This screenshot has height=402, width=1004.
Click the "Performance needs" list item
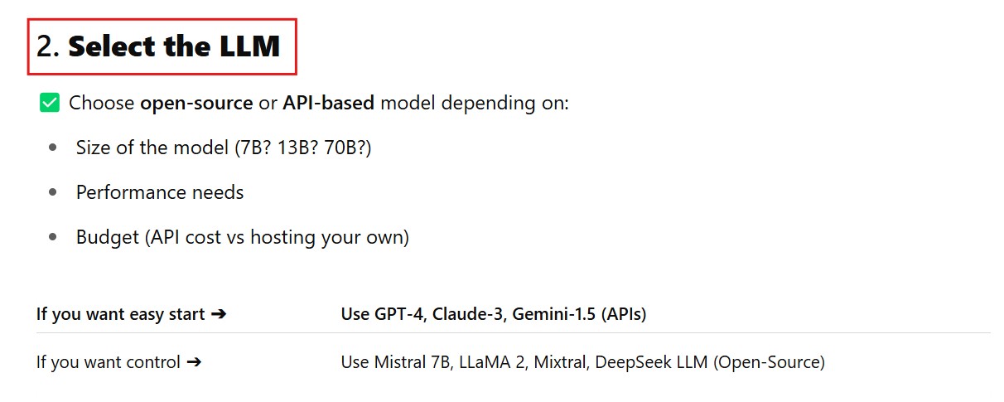(160, 192)
